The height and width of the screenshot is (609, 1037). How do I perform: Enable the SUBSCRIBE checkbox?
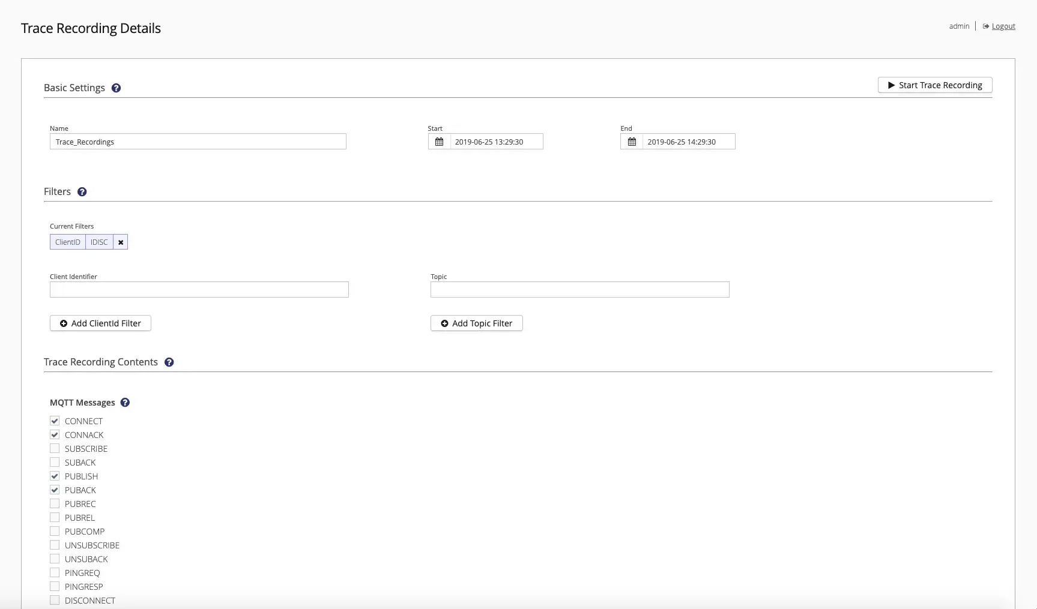tap(55, 449)
